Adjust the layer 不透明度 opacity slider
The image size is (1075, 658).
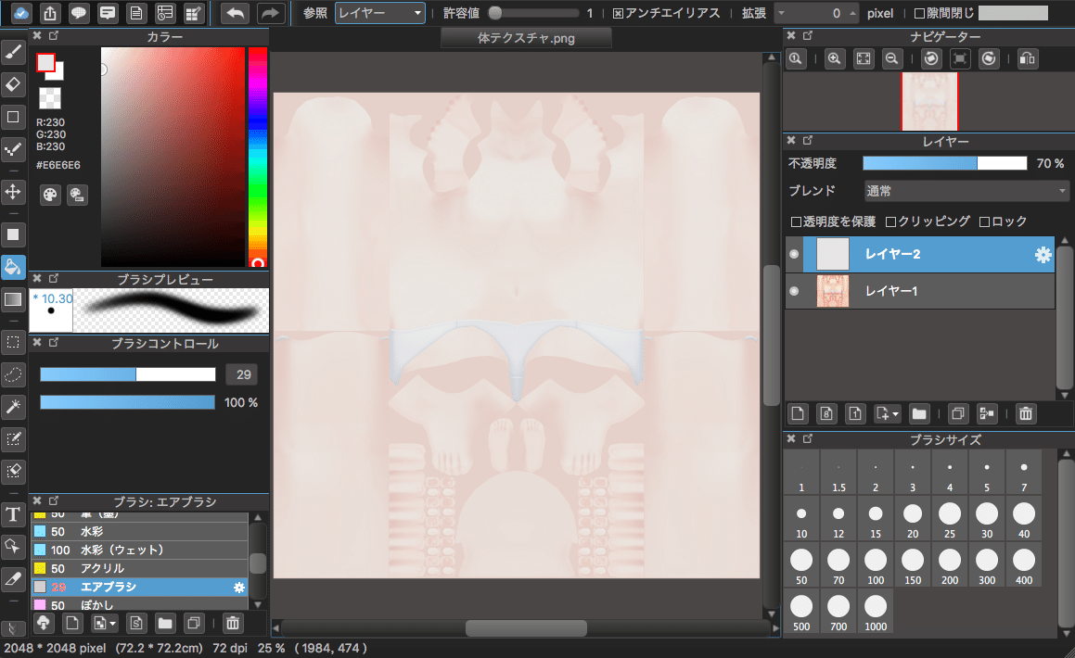[x=945, y=163]
